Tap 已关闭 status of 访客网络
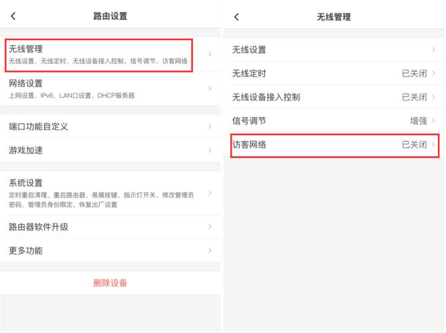Viewport: 446px width, 333px height. point(414,145)
